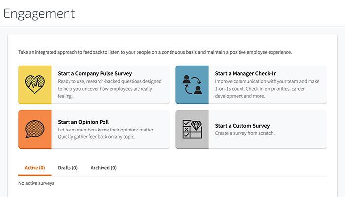Viewport: 345px width, 197px height.
Task: Click the Opinion Poll speech bubble icon
Action: pos(34,129)
